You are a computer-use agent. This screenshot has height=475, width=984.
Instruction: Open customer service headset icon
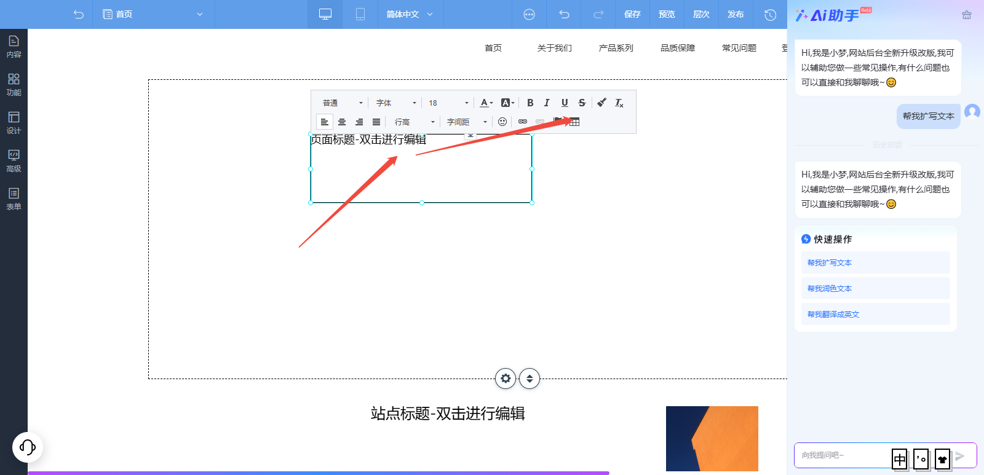pyautogui.click(x=28, y=447)
